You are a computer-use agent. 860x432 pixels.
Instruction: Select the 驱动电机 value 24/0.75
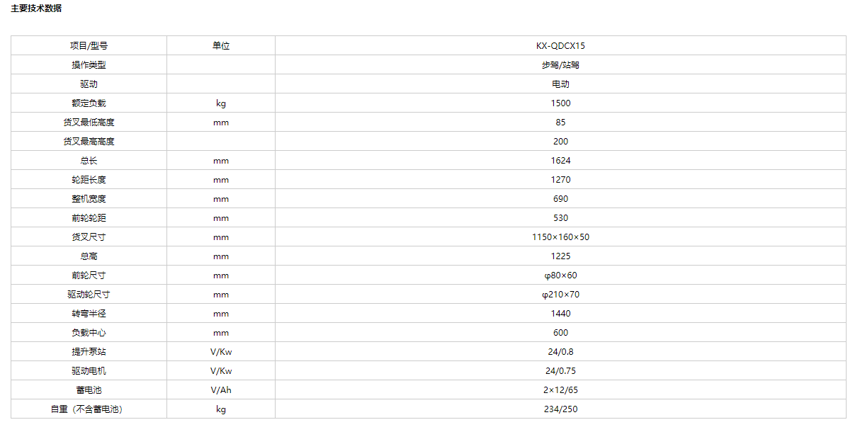pos(560,370)
